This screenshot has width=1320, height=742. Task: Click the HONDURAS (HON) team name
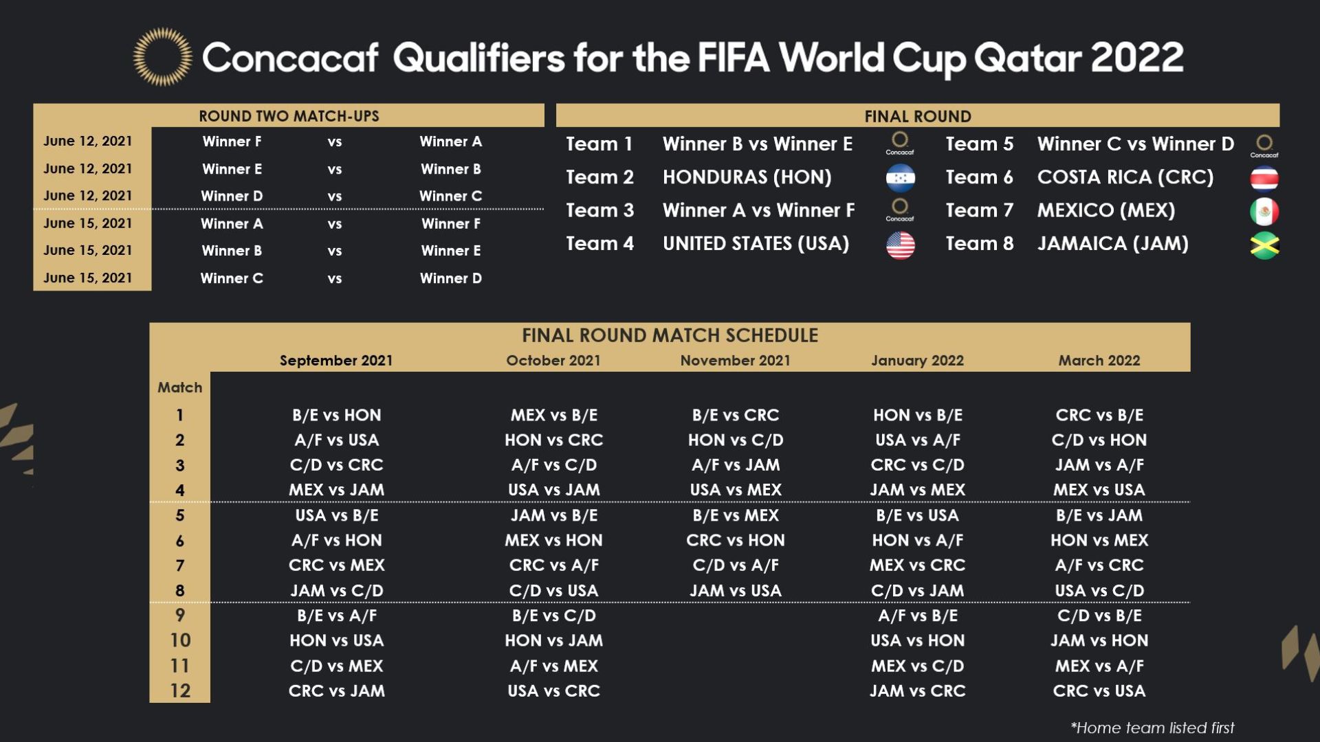tap(747, 177)
